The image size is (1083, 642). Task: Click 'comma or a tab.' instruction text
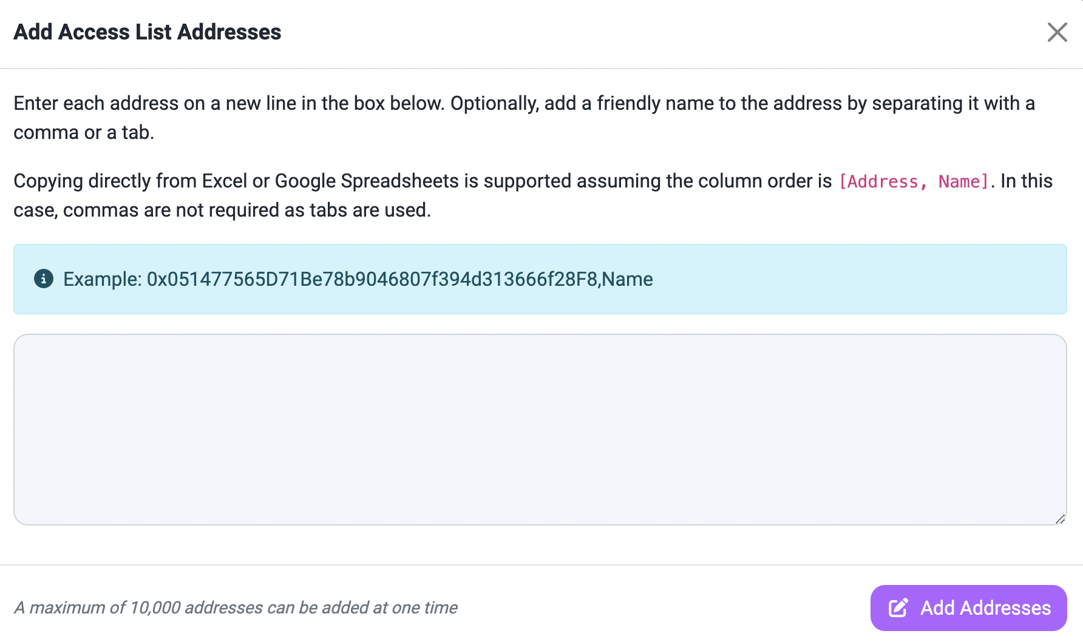click(x=84, y=132)
